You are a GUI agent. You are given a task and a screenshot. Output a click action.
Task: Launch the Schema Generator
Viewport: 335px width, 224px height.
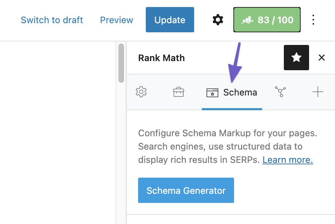click(186, 190)
